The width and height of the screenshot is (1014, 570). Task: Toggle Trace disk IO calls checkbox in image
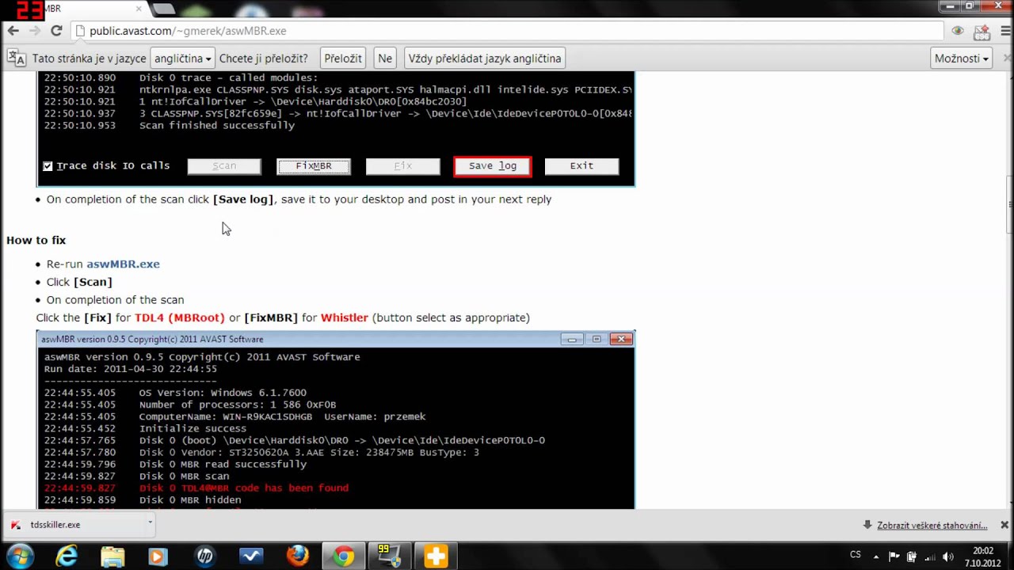pyautogui.click(x=48, y=166)
